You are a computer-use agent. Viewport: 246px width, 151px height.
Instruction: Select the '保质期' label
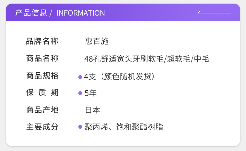[42, 92]
